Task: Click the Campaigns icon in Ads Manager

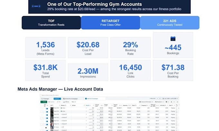Action: point(42,99)
